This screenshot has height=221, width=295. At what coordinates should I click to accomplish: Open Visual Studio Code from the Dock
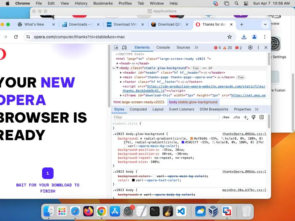181,211
